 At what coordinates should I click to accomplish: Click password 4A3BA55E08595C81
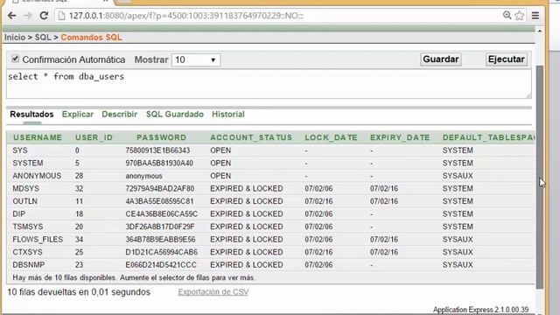159,201
